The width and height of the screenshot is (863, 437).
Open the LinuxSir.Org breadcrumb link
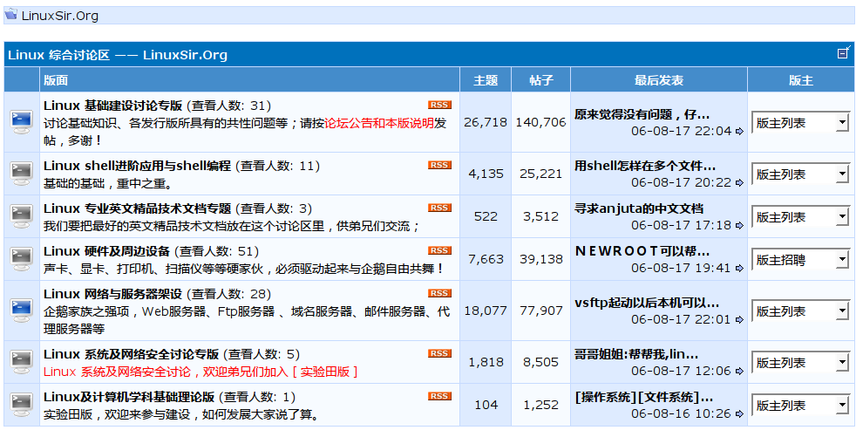point(60,16)
